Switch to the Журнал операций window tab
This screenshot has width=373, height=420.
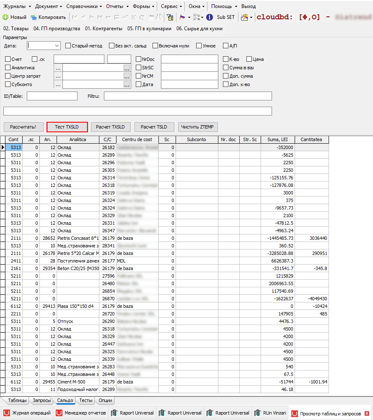click(27, 413)
